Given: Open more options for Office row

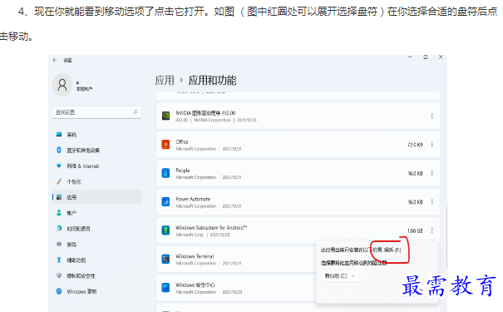Looking at the screenshot, I should pos(432,145).
